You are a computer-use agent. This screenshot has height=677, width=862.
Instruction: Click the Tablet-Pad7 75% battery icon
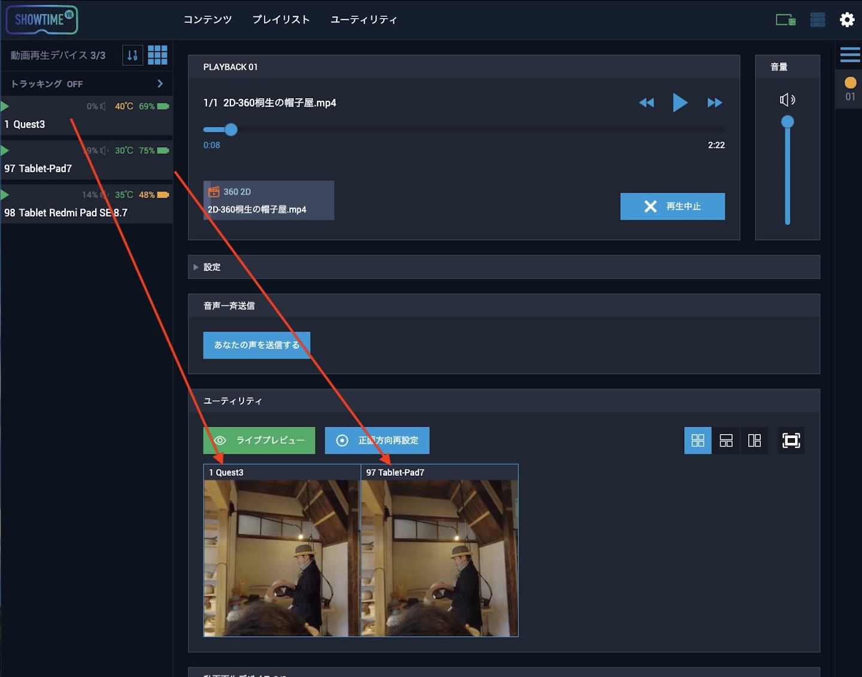(163, 151)
